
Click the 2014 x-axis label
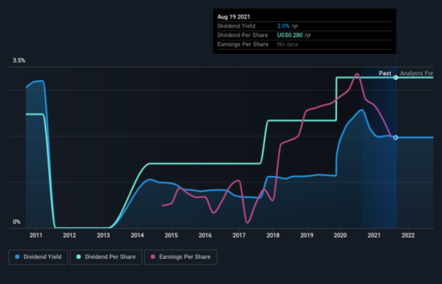pyautogui.click(x=137, y=235)
